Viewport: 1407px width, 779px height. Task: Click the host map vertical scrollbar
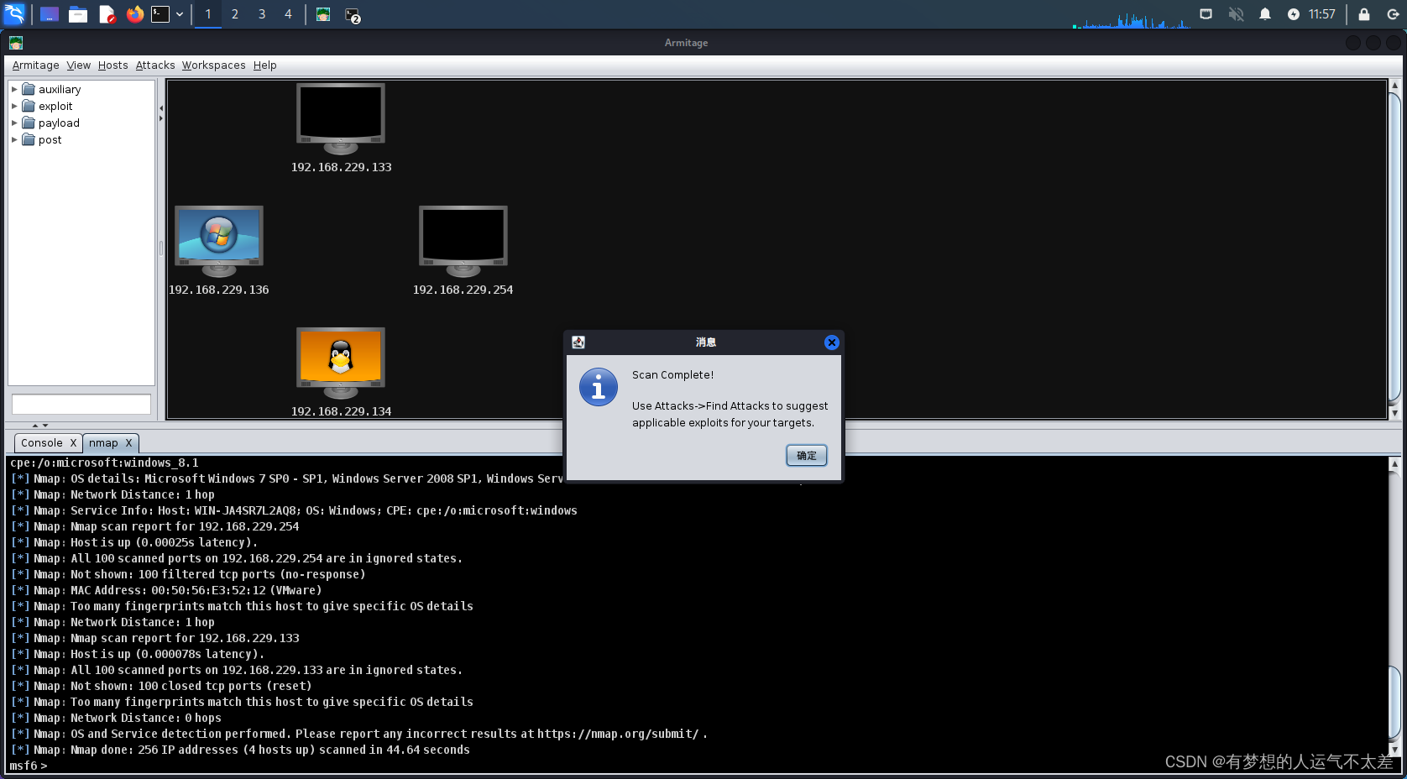[1395, 249]
